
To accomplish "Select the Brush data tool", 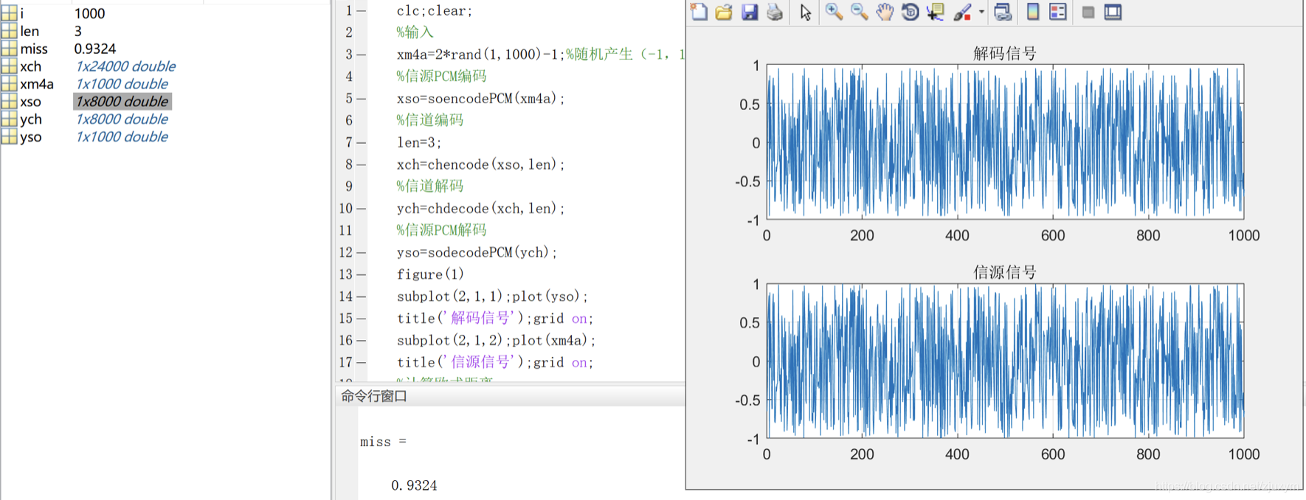I will click(x=962, y=12).
